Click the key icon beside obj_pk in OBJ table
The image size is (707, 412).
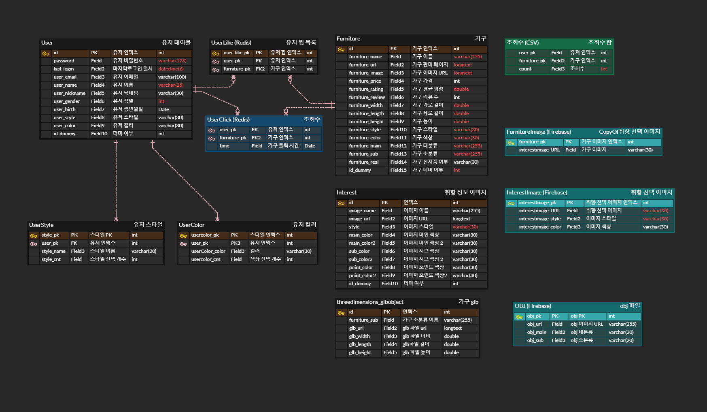pyautogui.click(x=519, y=317)
